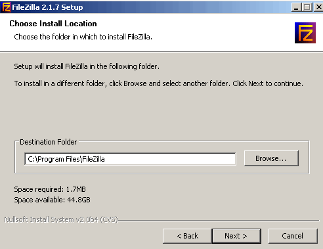Close the FileZilla 2.1.7 Setup window

point(318,7)
